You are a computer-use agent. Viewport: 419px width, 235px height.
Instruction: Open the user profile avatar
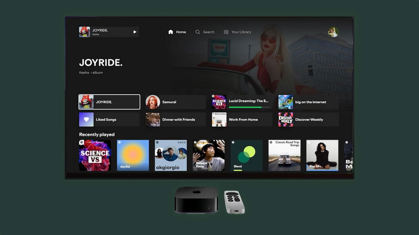click(x=333, y=32)
